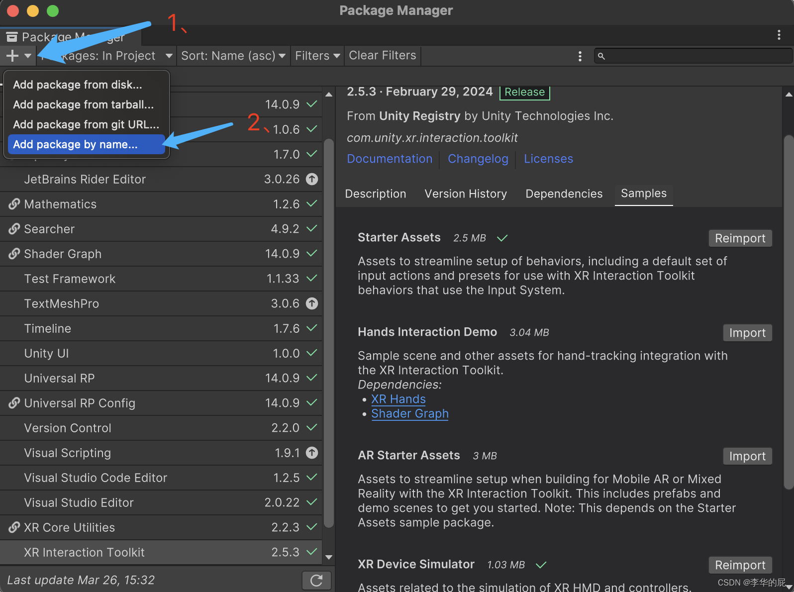
Task: Select the Universal RP package
Action: (161, 378)
